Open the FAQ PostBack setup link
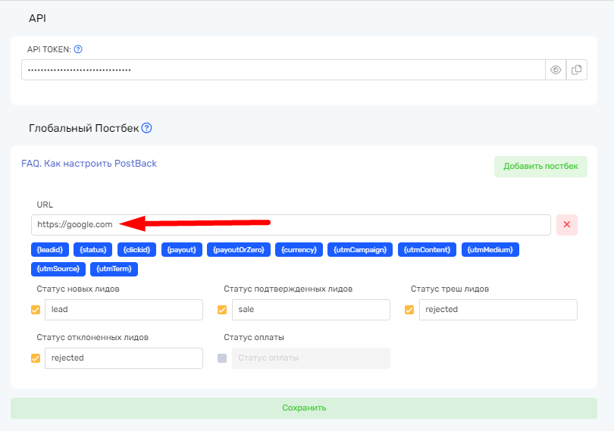 point(89,164)
